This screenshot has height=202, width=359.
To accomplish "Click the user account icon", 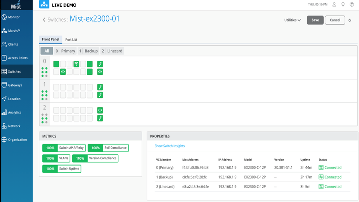I will (x=334, y=5).
